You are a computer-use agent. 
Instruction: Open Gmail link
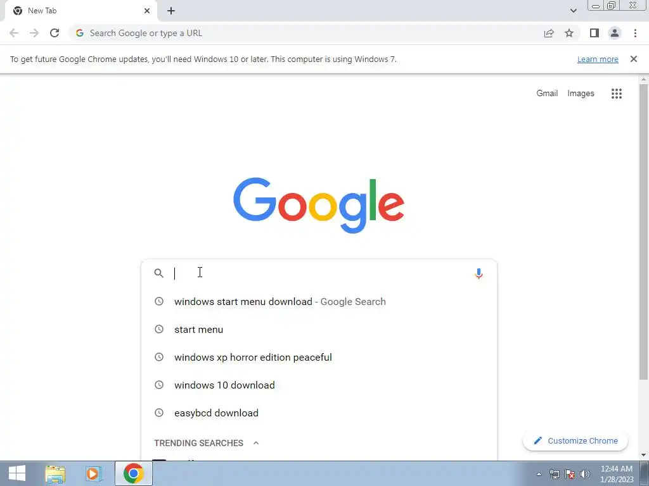point(547,94)
